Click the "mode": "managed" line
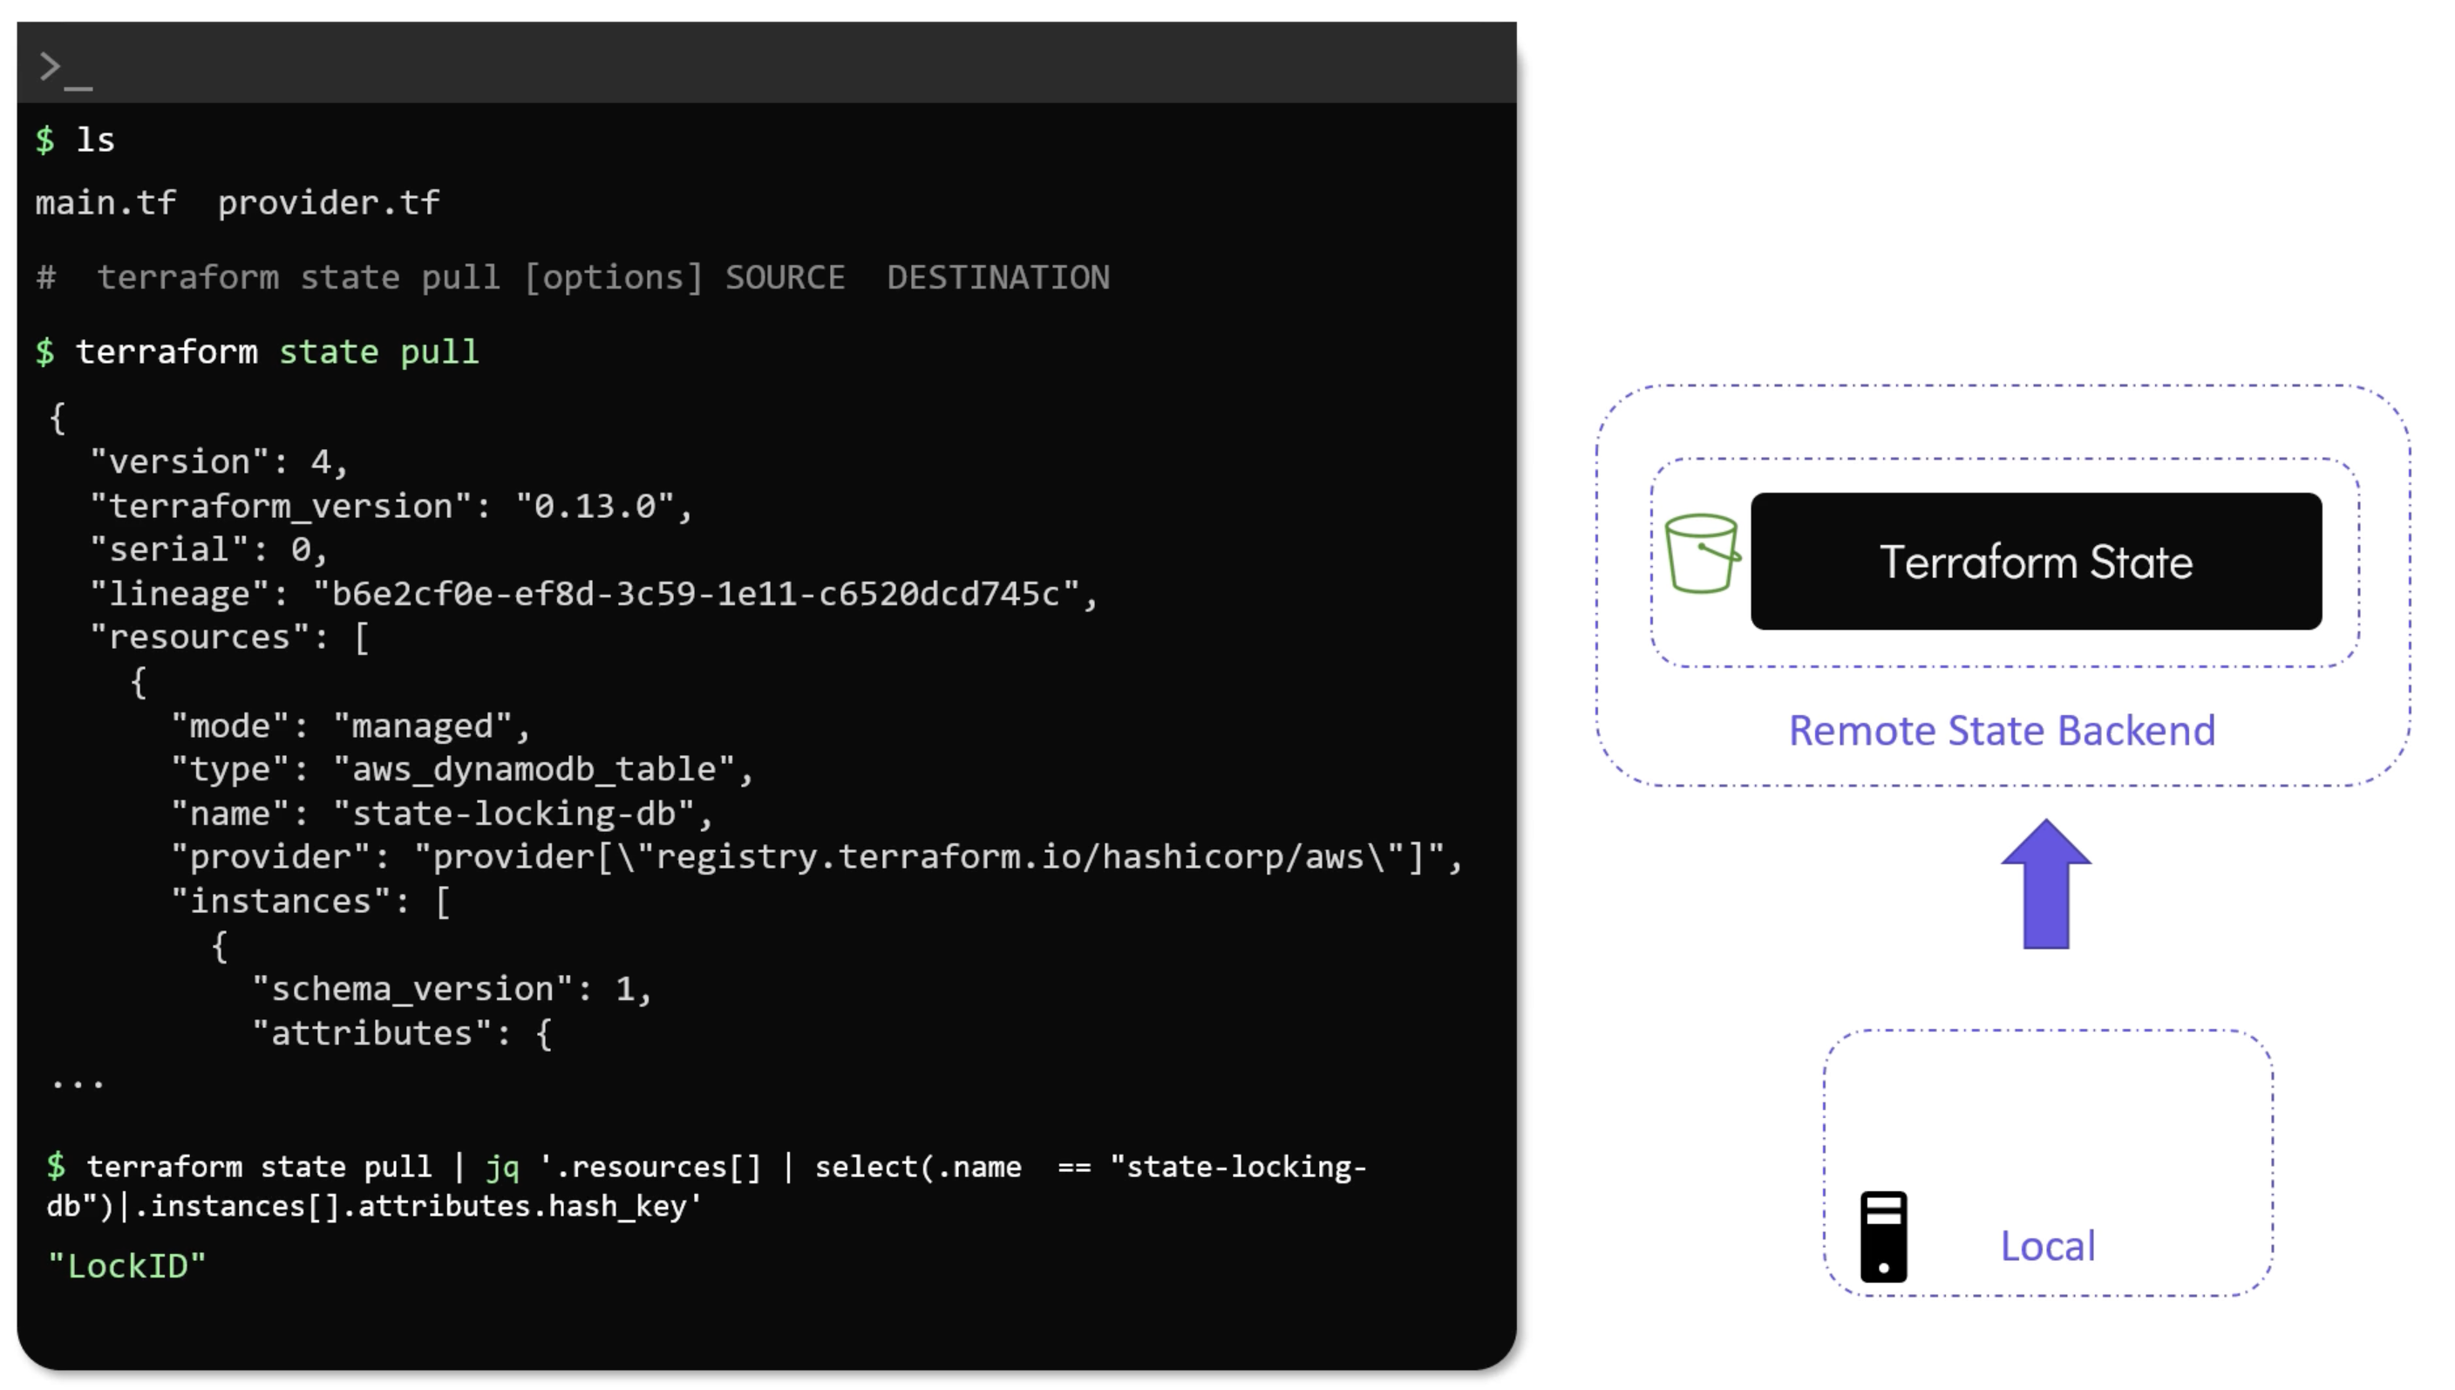The height and width of the screenshot is (1390, 2455). tap(350, 726)
